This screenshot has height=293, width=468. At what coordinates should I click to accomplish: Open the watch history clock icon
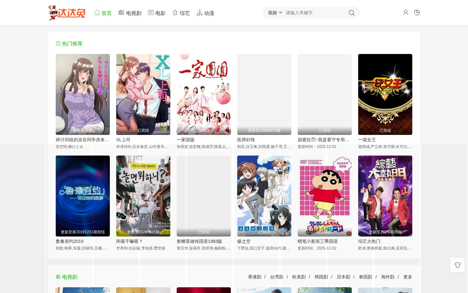pyautogui.click(x=417, y=13)
